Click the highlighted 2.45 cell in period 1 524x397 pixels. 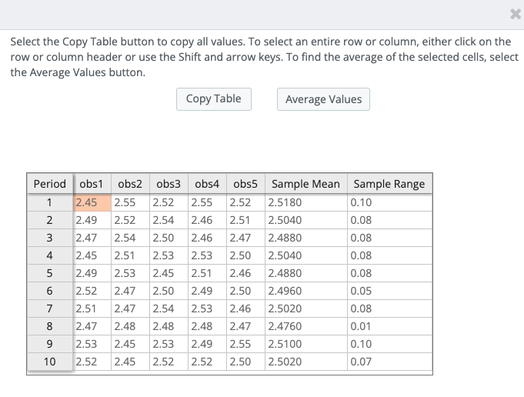92,202
